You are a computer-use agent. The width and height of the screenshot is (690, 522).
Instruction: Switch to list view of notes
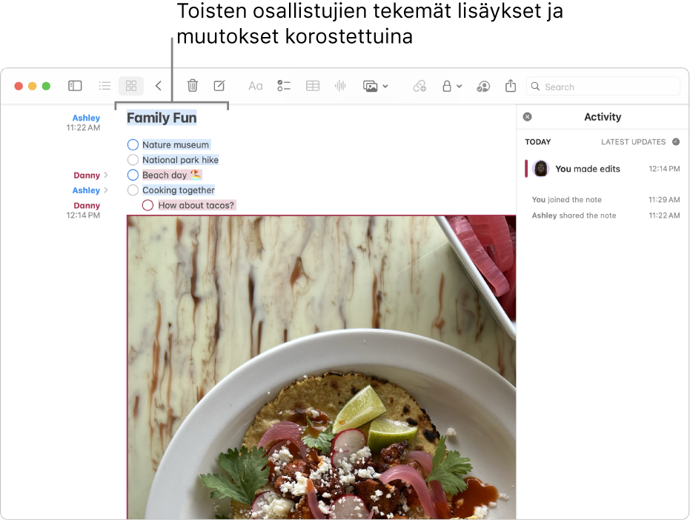(105, 86)
